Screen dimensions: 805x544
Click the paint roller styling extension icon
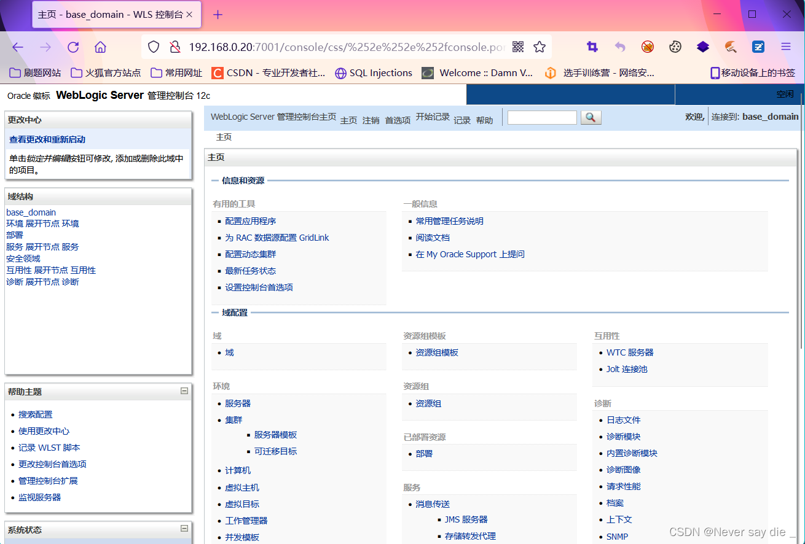[730, 47]
